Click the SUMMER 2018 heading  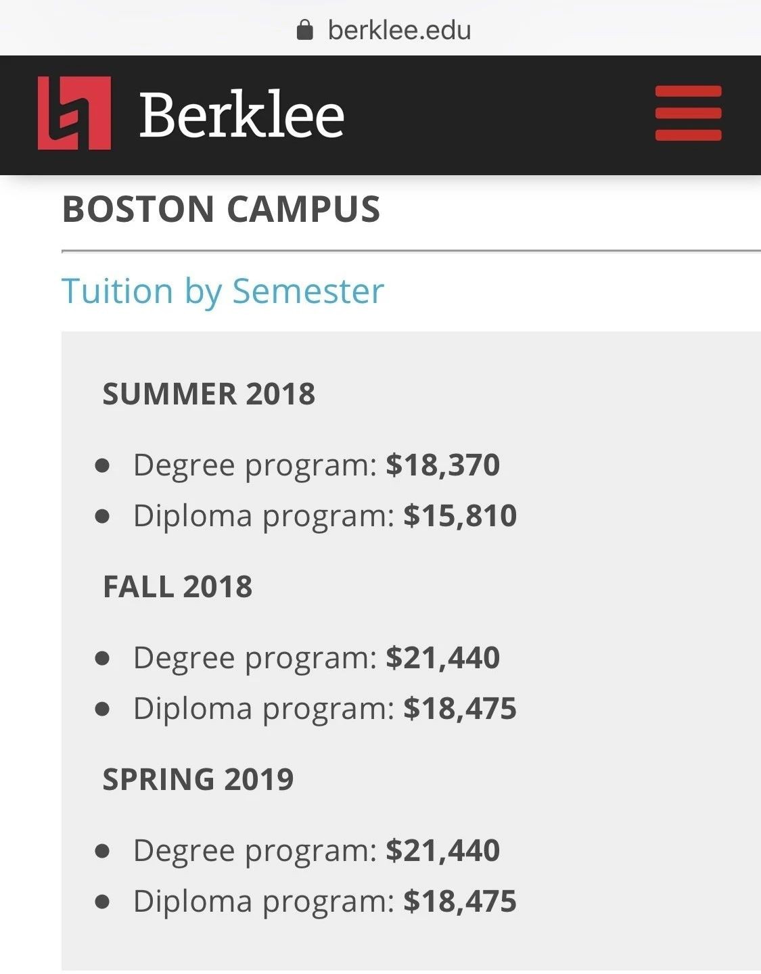pos(208,394)
